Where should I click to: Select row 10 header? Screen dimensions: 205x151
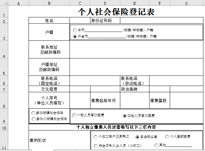[4, 128]
